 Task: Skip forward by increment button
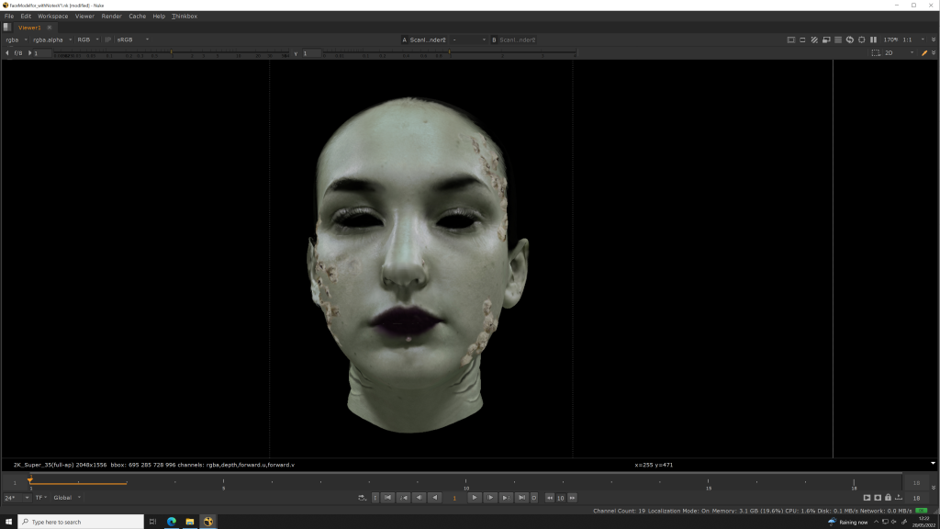[573, 498]
